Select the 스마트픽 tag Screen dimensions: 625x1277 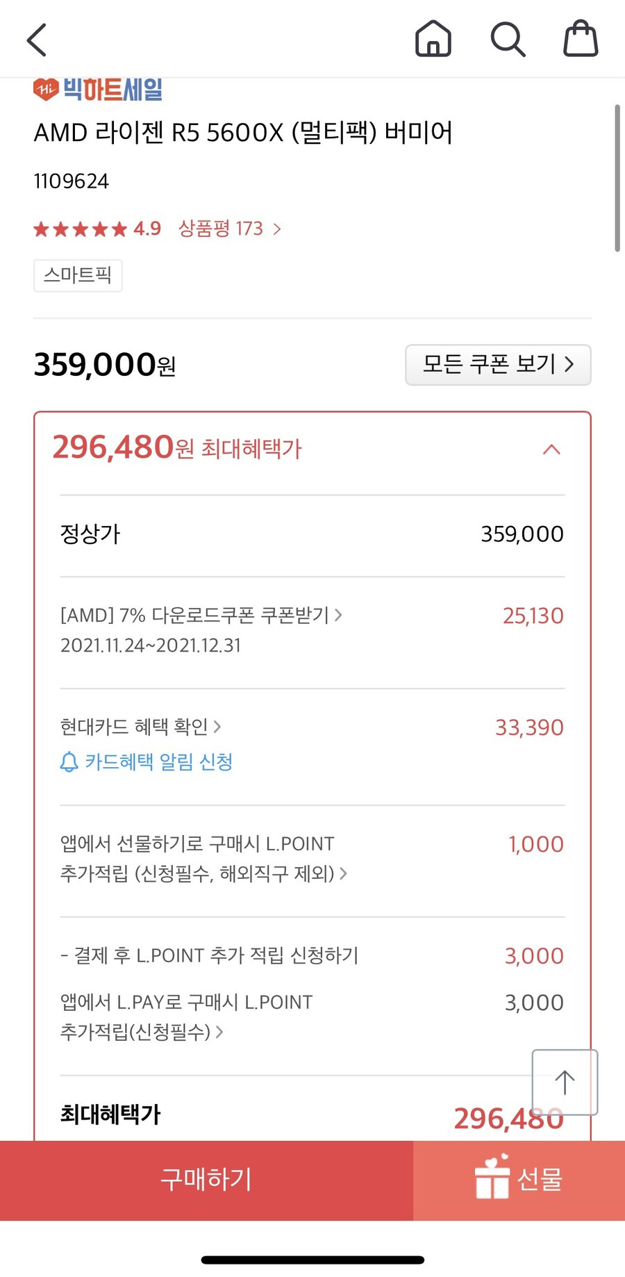click(x=78, y=275)
